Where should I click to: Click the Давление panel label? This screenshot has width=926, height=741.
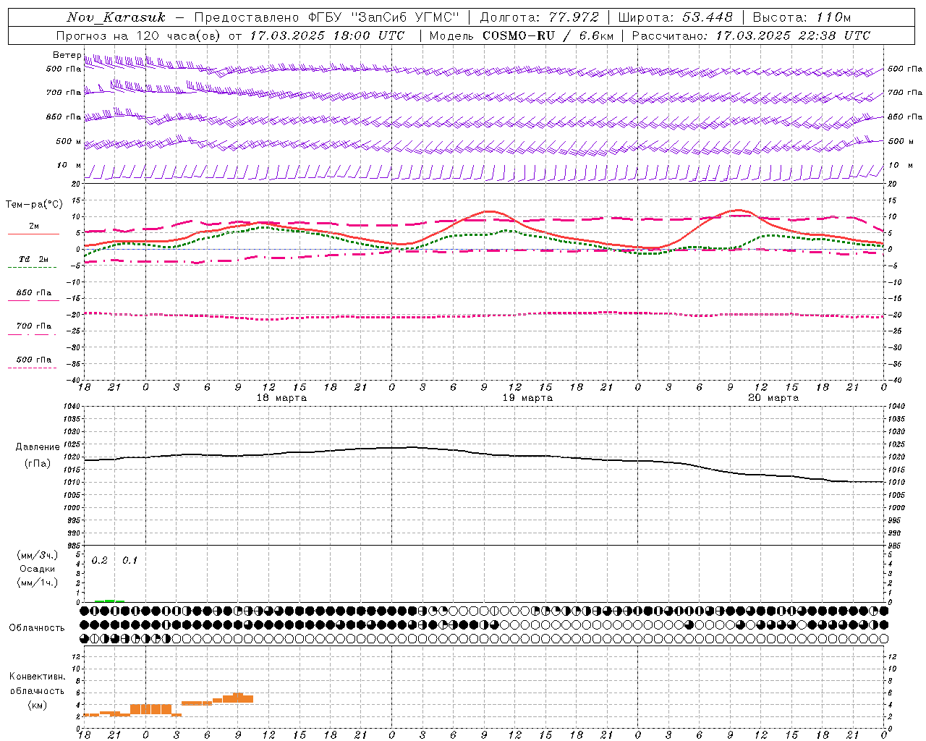coord(38,447)
